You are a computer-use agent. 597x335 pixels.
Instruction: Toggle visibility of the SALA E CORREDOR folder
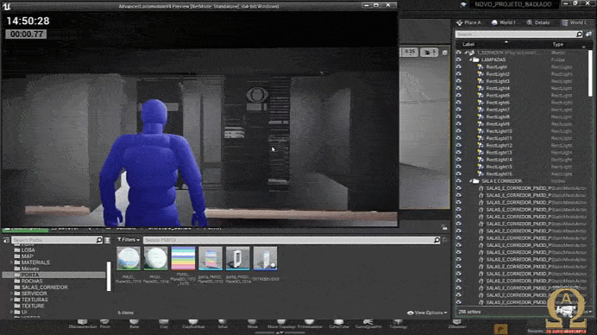click(458, 181)
